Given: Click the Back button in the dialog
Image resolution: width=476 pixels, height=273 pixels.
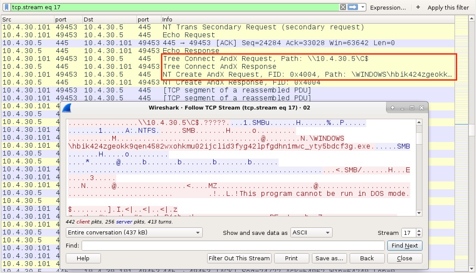Looking at the screenshot, I should coord(367,258).
